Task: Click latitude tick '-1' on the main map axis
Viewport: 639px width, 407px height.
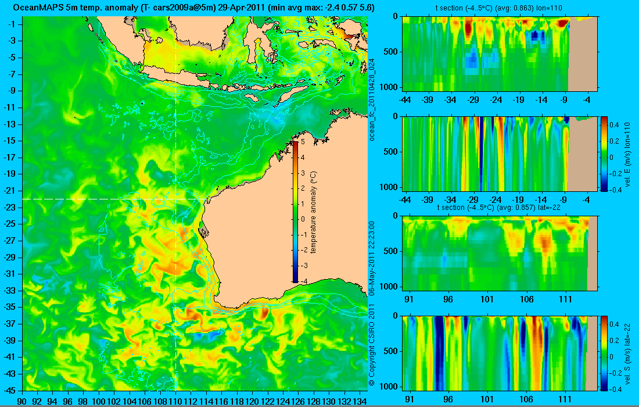Action: click(12, 24)
